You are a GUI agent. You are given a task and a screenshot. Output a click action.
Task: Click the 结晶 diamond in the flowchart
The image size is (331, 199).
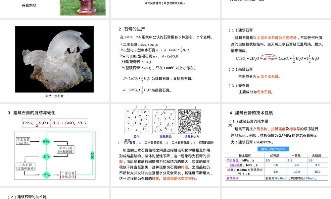point(46,175)
